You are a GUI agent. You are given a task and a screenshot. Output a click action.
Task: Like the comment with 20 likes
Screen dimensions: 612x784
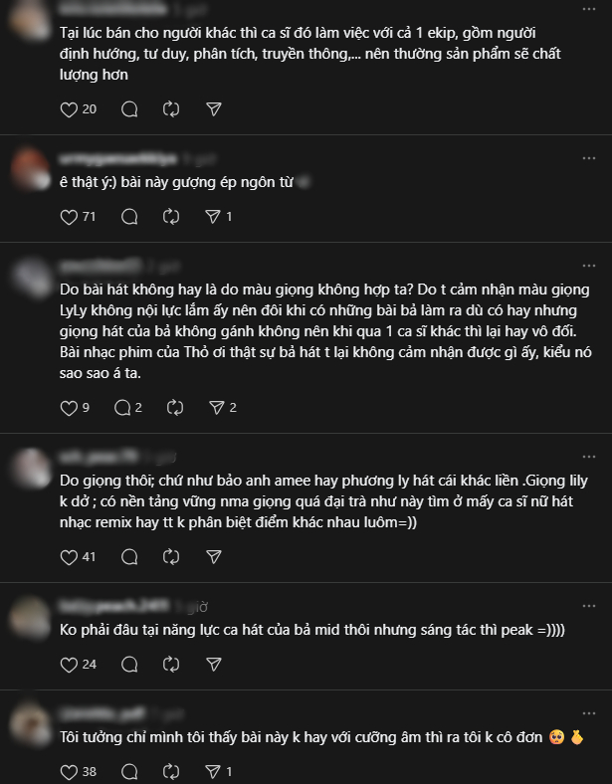(x=69, y=108)
